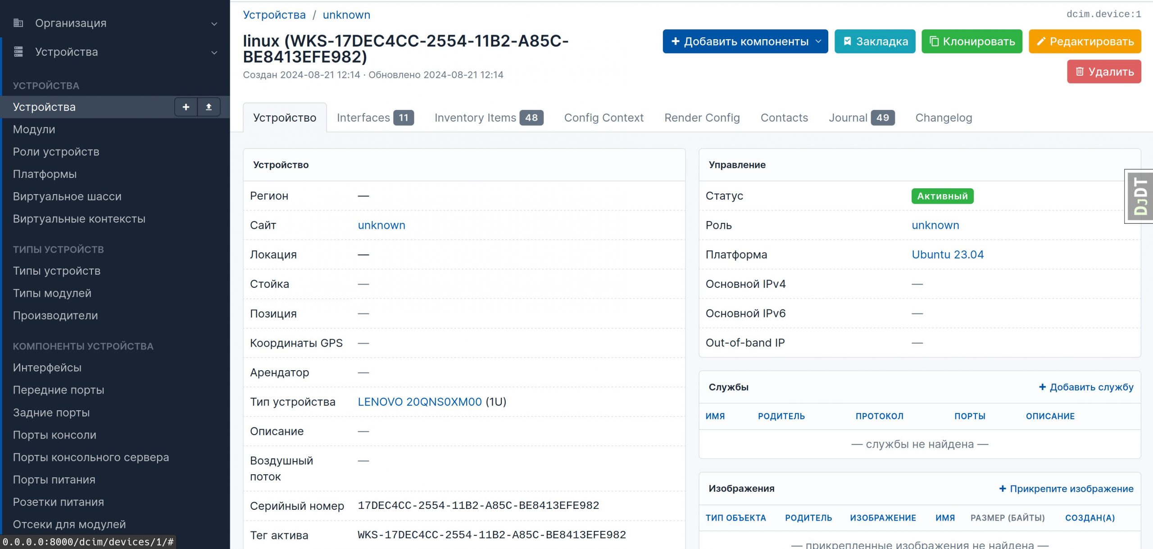Open Добавить компоненты dropdown
The width and height of the screenshot is (1153, 549).
(x=745, y=41)
